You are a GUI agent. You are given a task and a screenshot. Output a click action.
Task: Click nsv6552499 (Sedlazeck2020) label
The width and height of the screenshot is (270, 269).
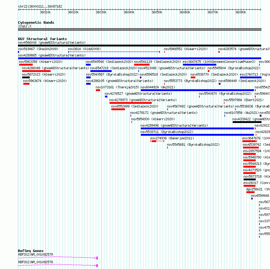135,106
